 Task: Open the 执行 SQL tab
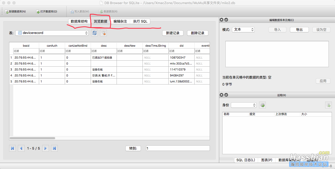pyautogui.click(x=140, y=21)
